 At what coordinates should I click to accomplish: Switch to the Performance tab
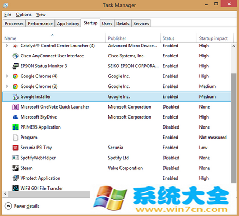[x=40, y=24]
